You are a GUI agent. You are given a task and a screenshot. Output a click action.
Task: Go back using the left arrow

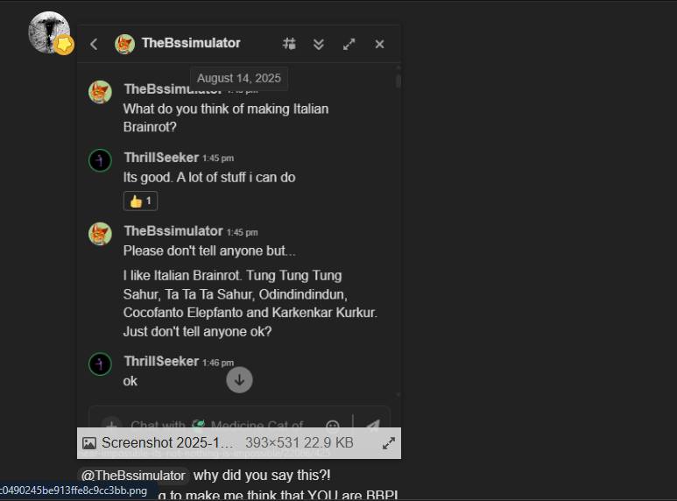coord(94,44)
